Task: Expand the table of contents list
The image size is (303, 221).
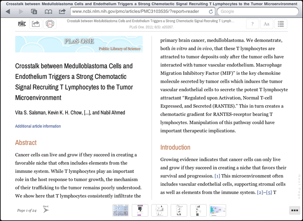Action: click(x=281, y=24)
